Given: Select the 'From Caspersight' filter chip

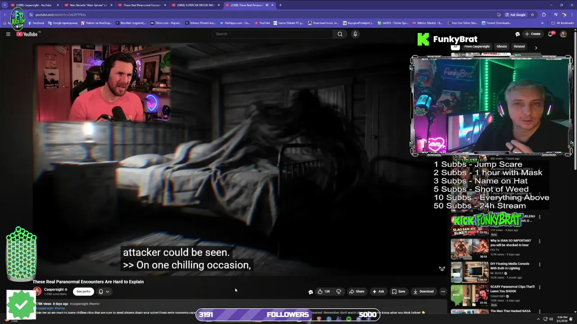Looking at the screenshot, I should coord(477,46).
